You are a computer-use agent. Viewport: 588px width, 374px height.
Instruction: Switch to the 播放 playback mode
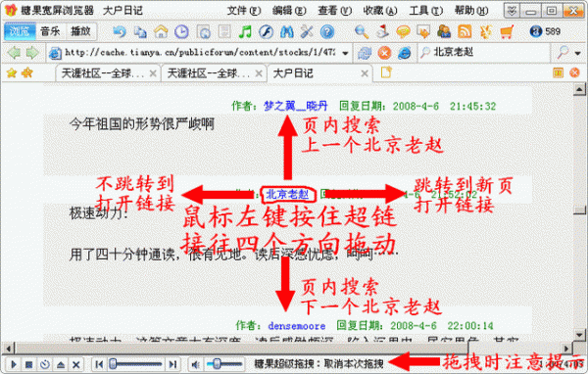click(81, 31)
